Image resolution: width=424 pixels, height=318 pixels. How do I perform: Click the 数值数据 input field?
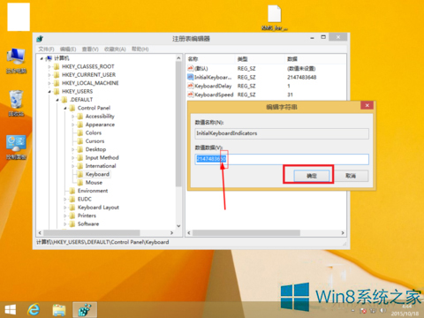282,159
